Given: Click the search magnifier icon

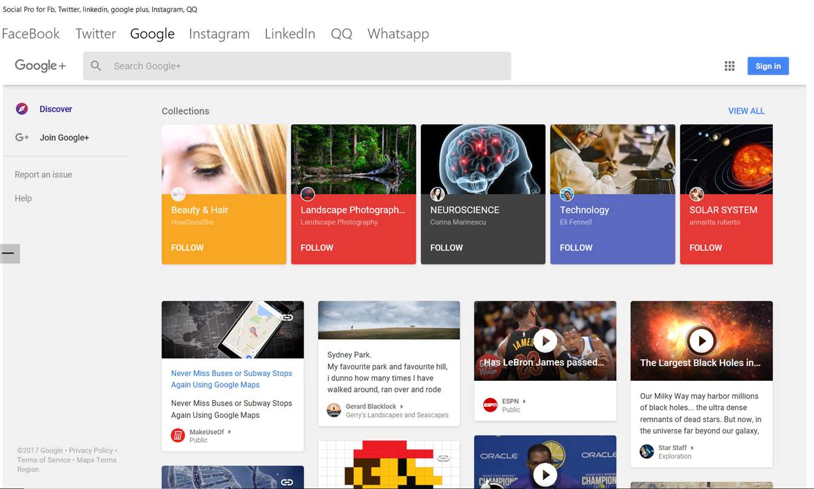Looking at the screenshot, I should point(96,66).
